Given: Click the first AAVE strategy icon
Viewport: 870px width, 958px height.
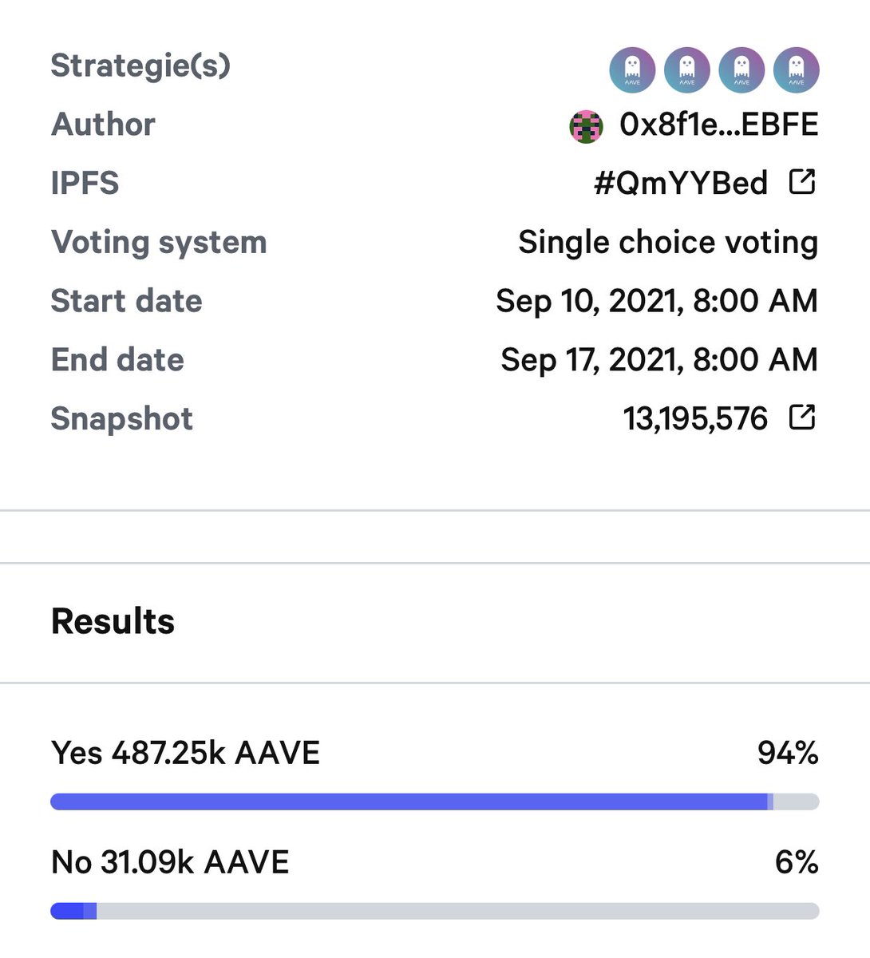Looking at the screenshot, I should (x=632, y=70).
